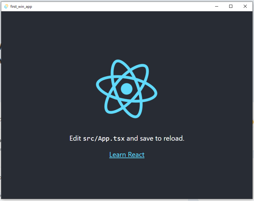Maximize the first_win_app window
254x201 pixels.
[231, 7]
